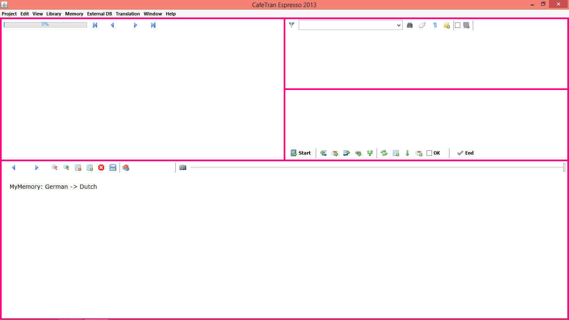
Task: Click the funnel filter icon
Action: point(292,25)
